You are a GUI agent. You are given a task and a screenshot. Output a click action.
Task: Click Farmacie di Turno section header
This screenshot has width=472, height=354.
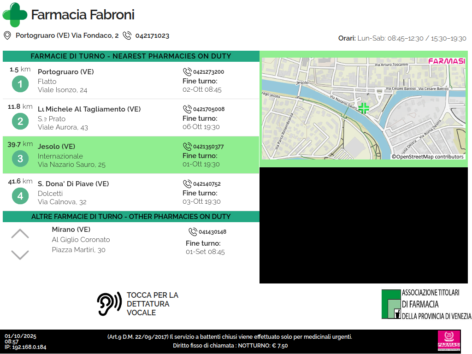(x=131, y=56)
